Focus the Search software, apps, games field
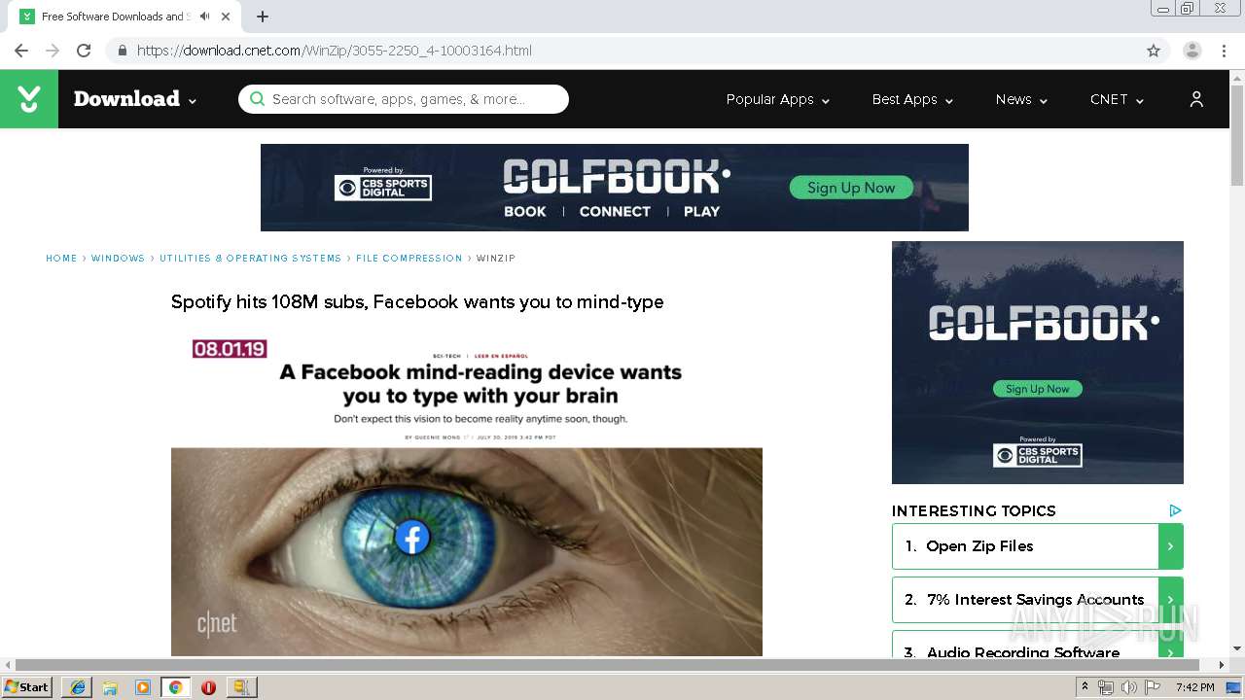 (x=404, y=99)
